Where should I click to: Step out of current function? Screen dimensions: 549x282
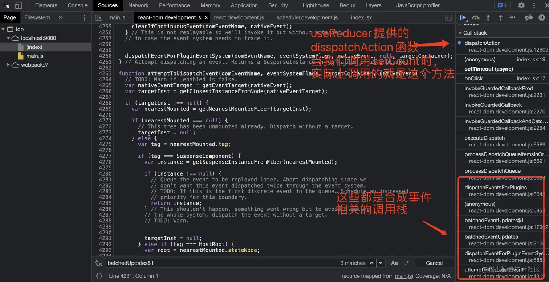point(500,17)
